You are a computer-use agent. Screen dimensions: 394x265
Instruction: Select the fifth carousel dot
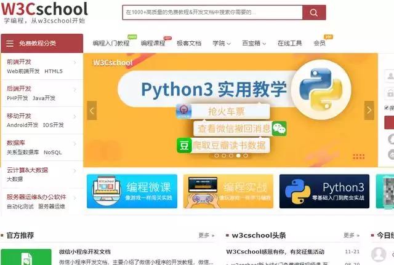click(x=246, y=156)
